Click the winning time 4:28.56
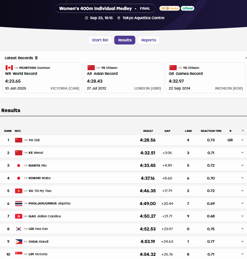The height and width of the screenshot is (259, 247). point(148,140)
